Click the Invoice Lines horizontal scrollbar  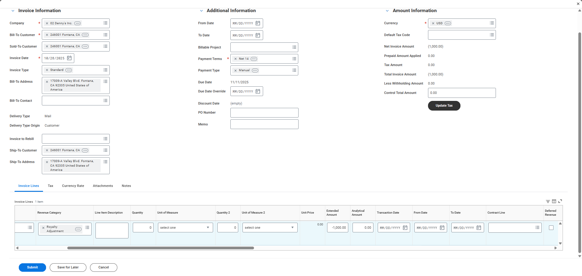tap(160, 248)
